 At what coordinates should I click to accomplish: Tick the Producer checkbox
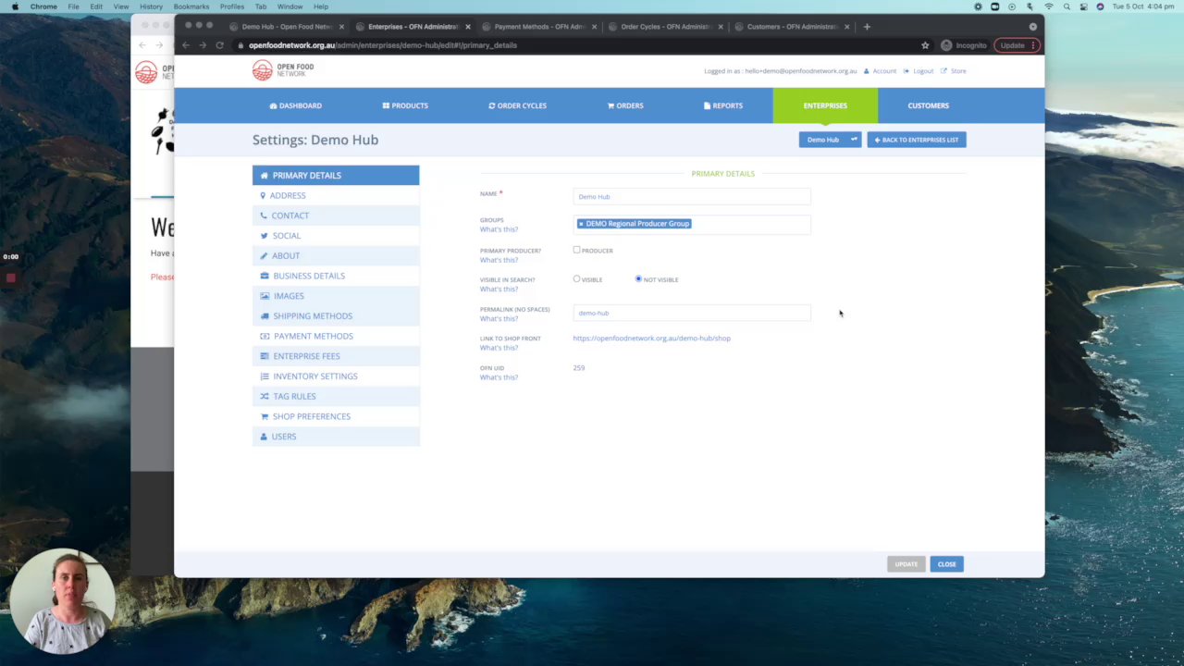pos(576,250)
